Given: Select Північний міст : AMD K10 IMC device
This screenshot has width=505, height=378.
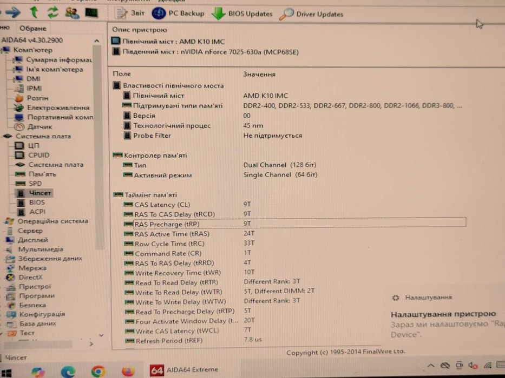Looking at the screenshot, I should [168, 42].
